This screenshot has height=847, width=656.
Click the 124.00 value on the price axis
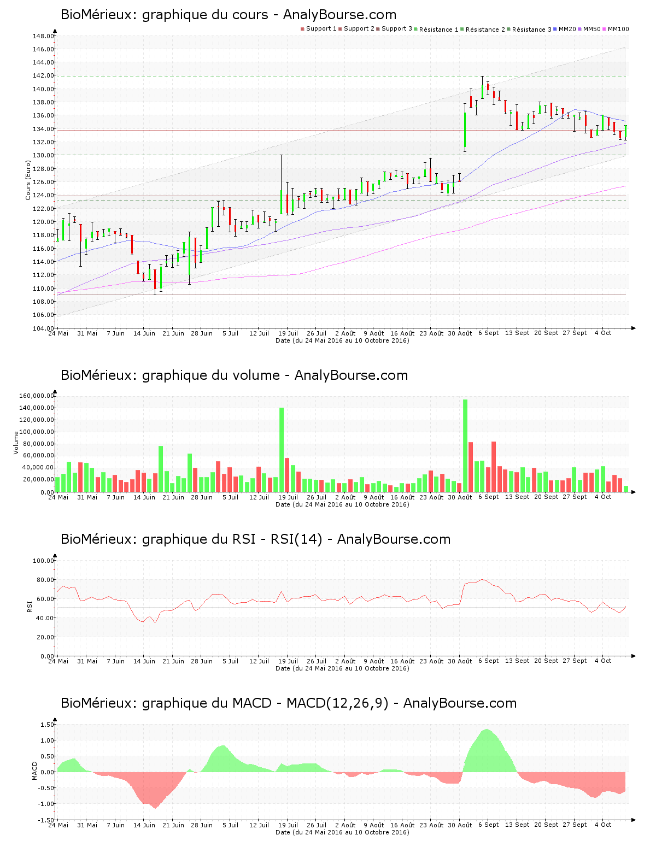(x=43, y=195)
